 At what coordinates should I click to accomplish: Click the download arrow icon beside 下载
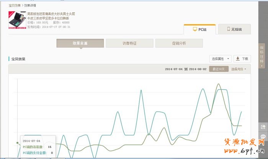click(x=238, y=59)
